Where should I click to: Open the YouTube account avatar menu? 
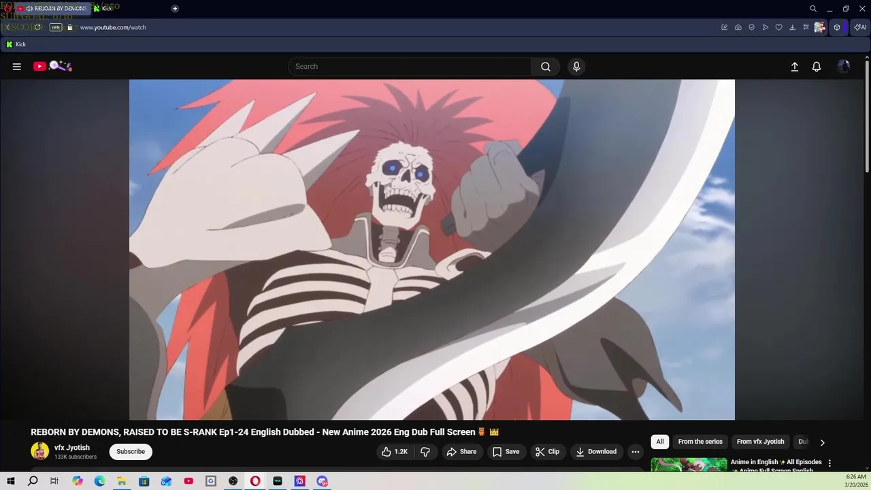(x=844, y=67)
